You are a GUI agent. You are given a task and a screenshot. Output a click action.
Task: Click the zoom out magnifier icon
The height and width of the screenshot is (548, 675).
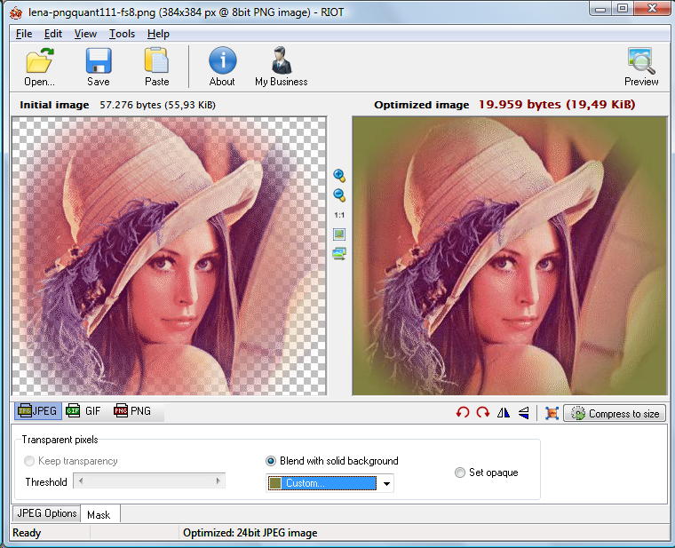[339, 195]
